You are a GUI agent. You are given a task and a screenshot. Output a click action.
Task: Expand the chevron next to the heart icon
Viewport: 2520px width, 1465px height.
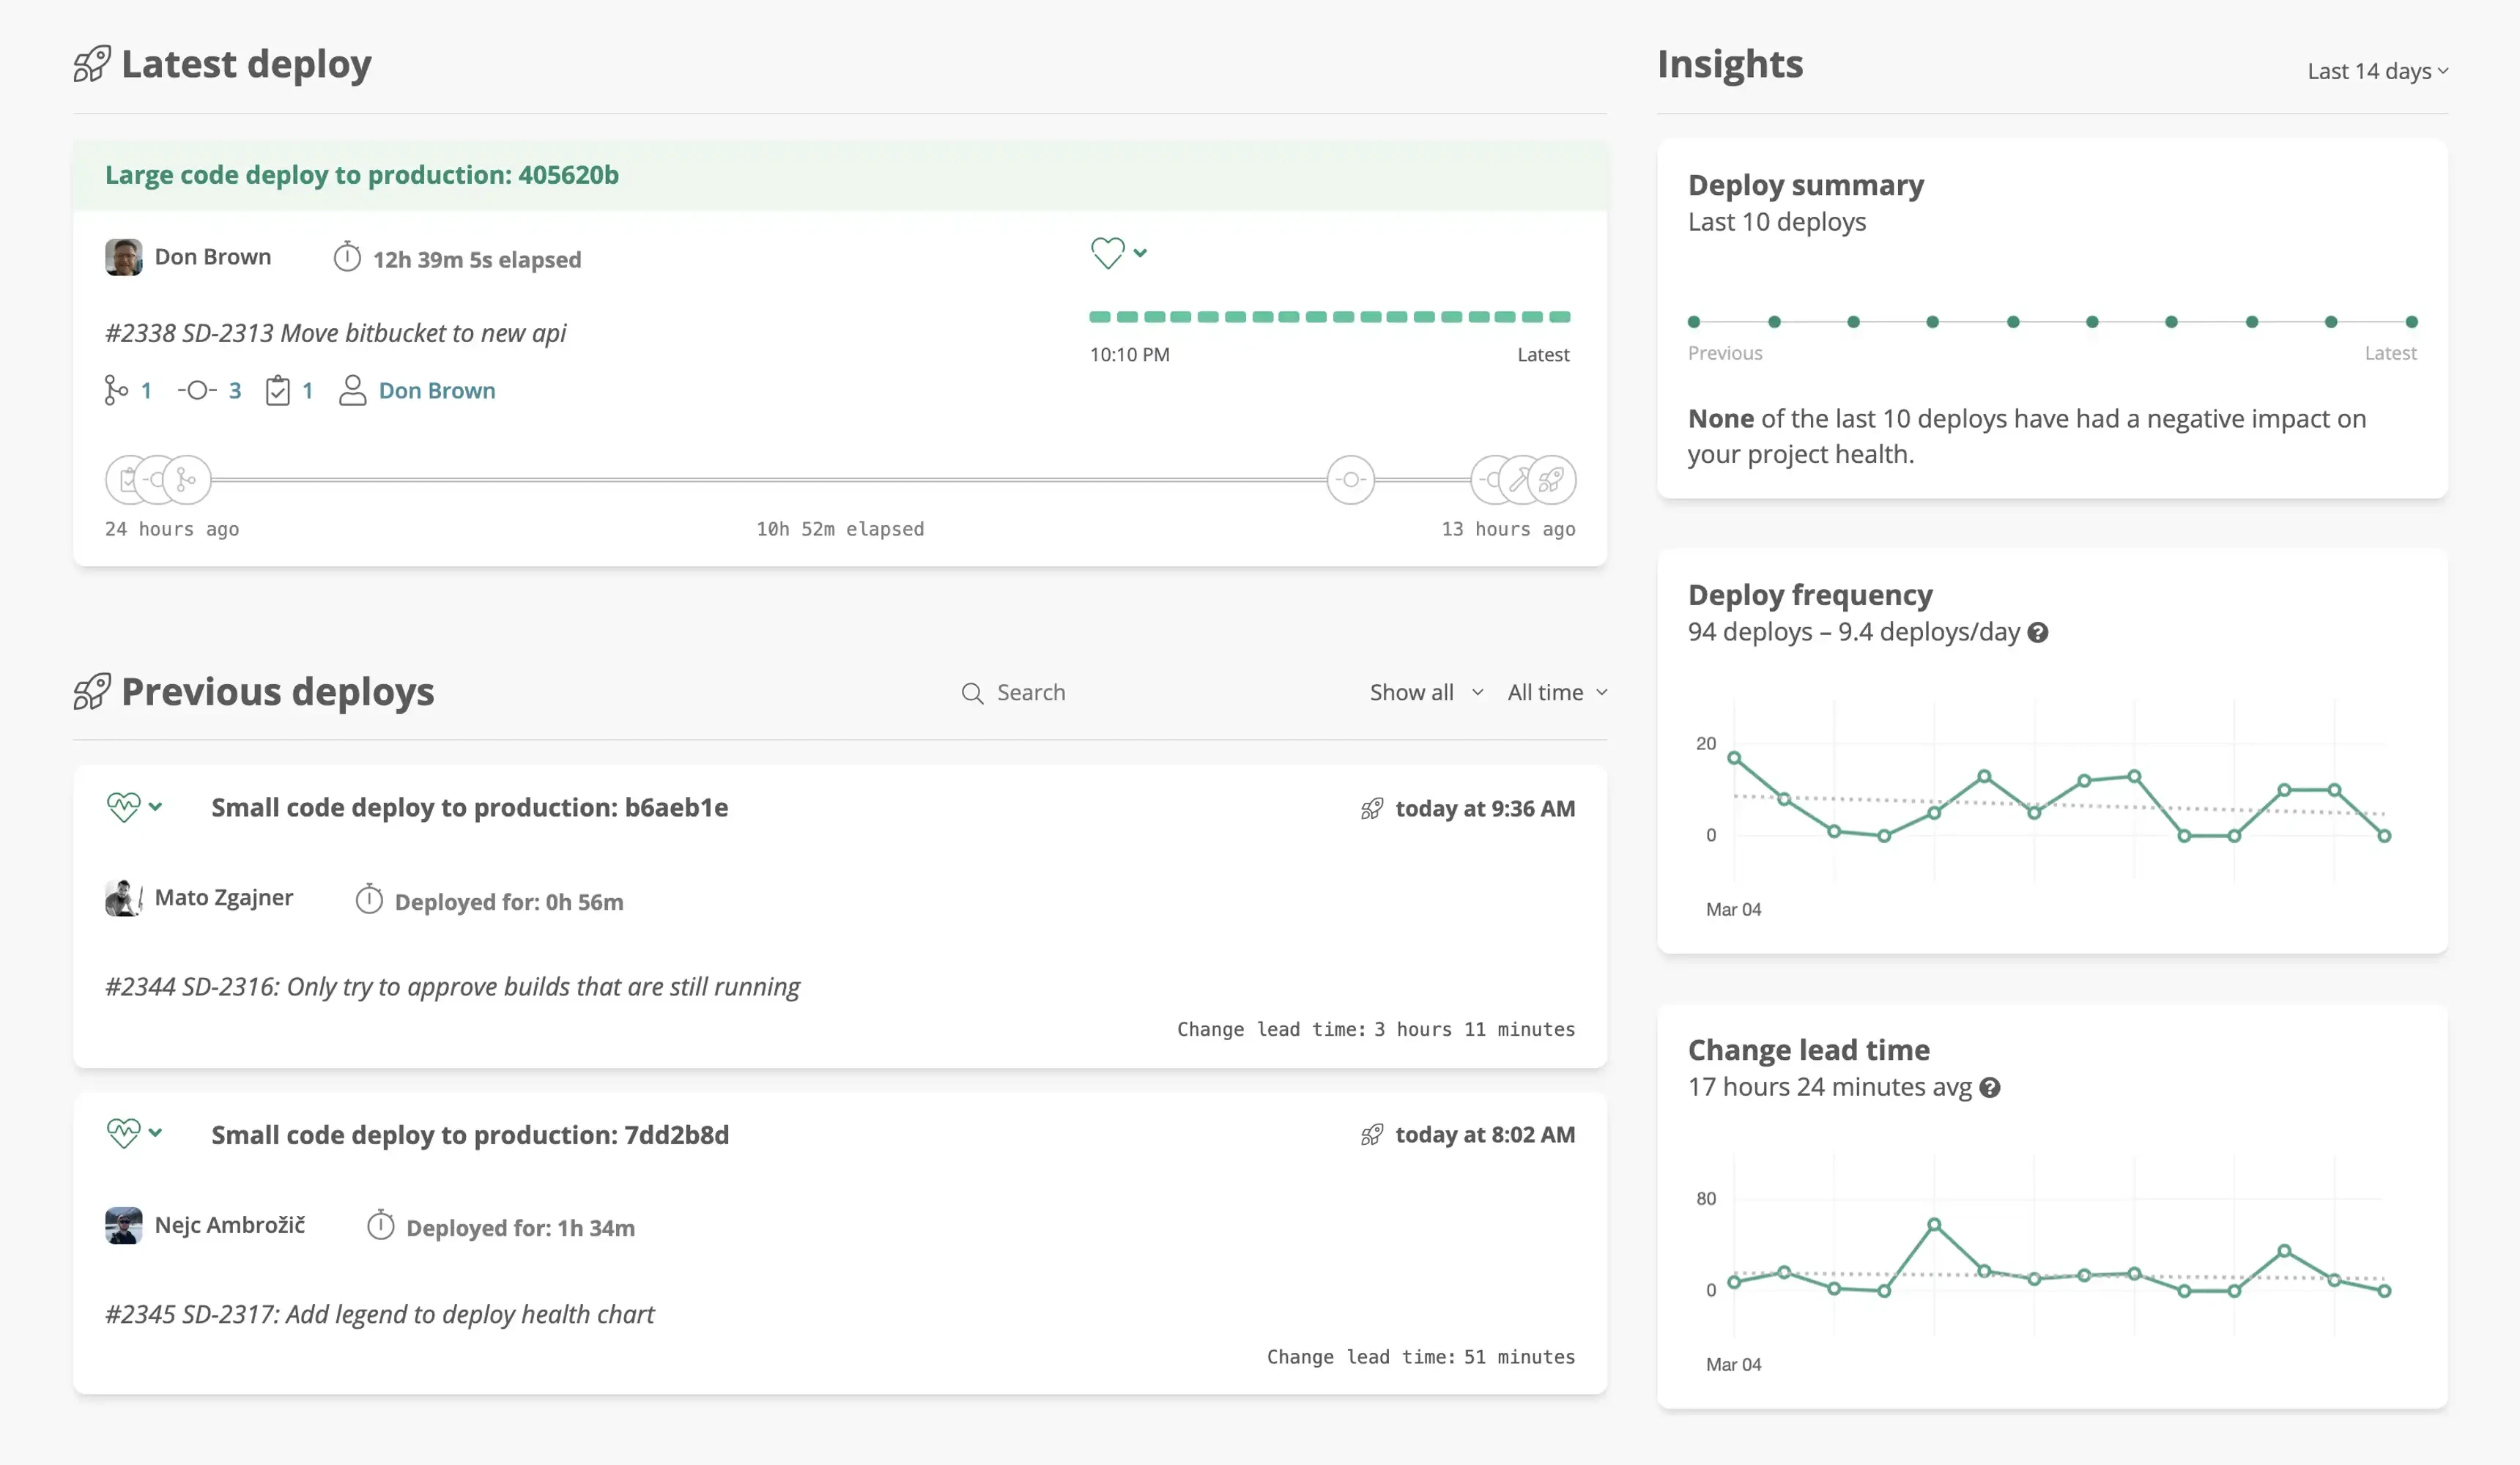coord(1140,253)
